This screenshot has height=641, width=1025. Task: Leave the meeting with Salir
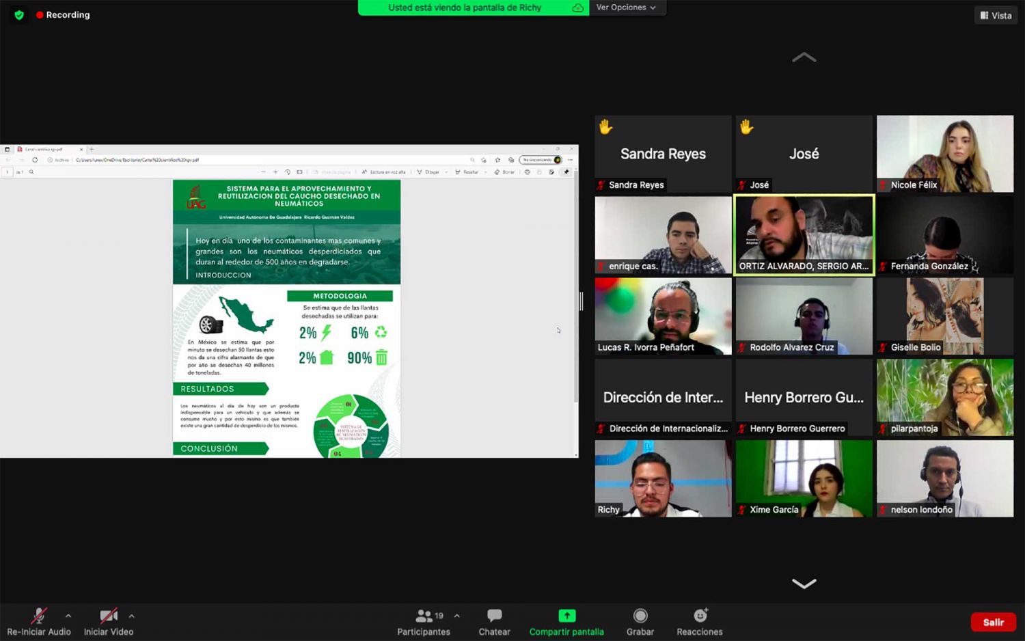click(993, 622)
